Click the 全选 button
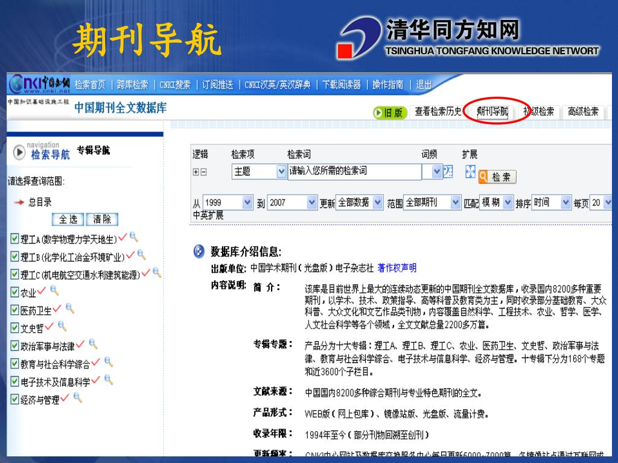This screenshot has height=463, width=618. pyautogui.click(x=68, y=219)
